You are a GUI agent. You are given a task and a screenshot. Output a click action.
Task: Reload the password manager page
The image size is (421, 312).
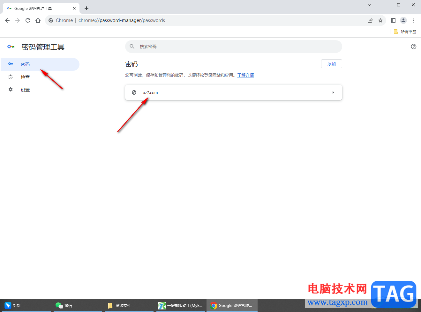pyautogui.click(x=28, y=20)
